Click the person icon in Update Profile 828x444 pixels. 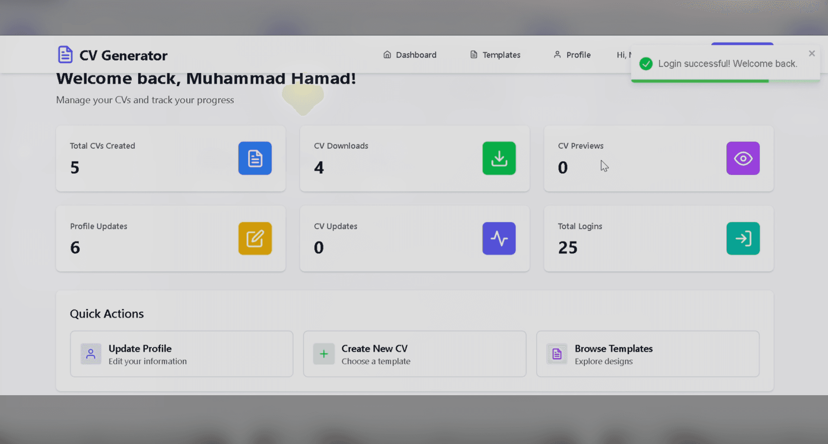(x=91, y=354)
